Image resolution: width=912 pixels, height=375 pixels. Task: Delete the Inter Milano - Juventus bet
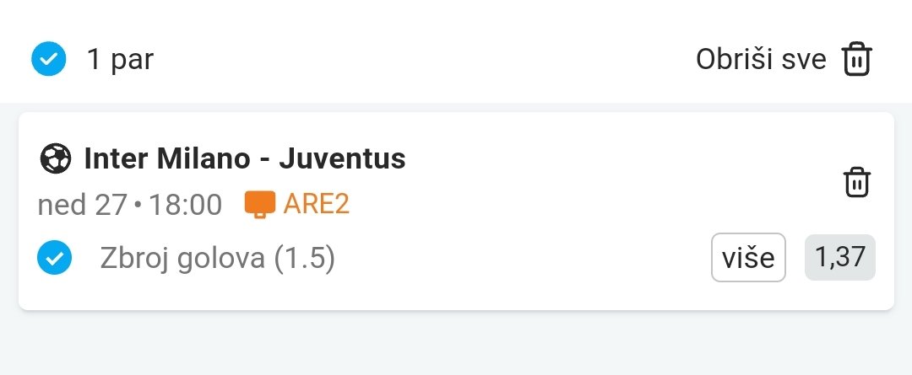(856, 182)
